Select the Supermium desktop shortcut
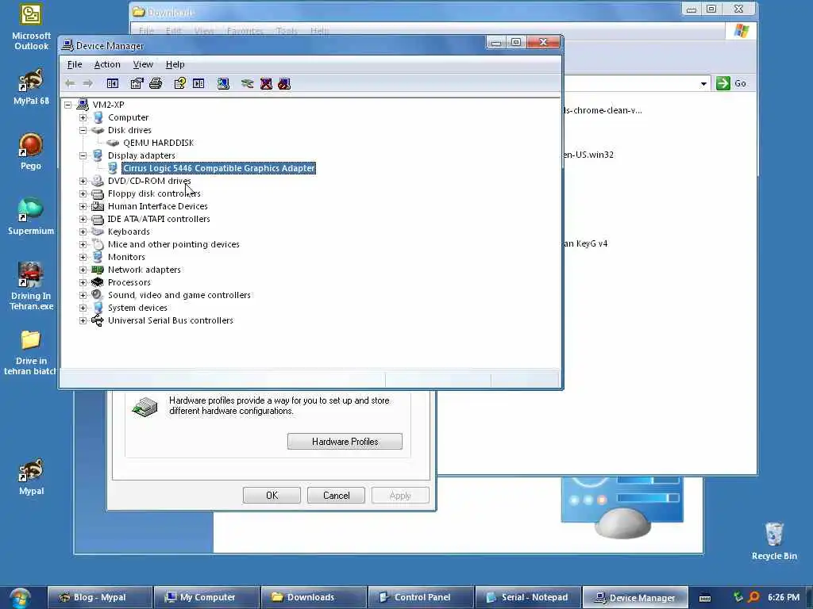Image resolution: width=813 pixels, height=609 pixels. [x=31, y=216]
